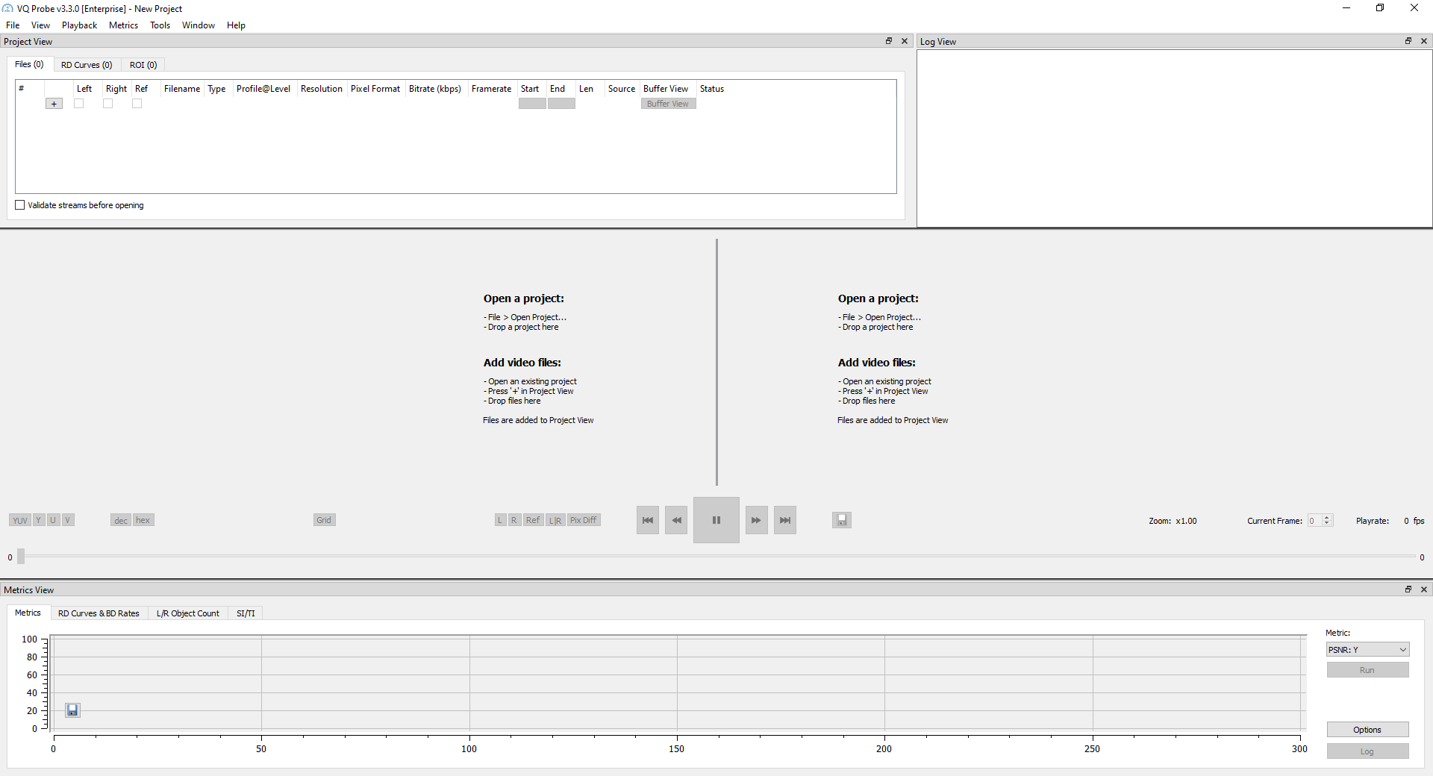
Task: Open the File menu
Action: [13, 25]
